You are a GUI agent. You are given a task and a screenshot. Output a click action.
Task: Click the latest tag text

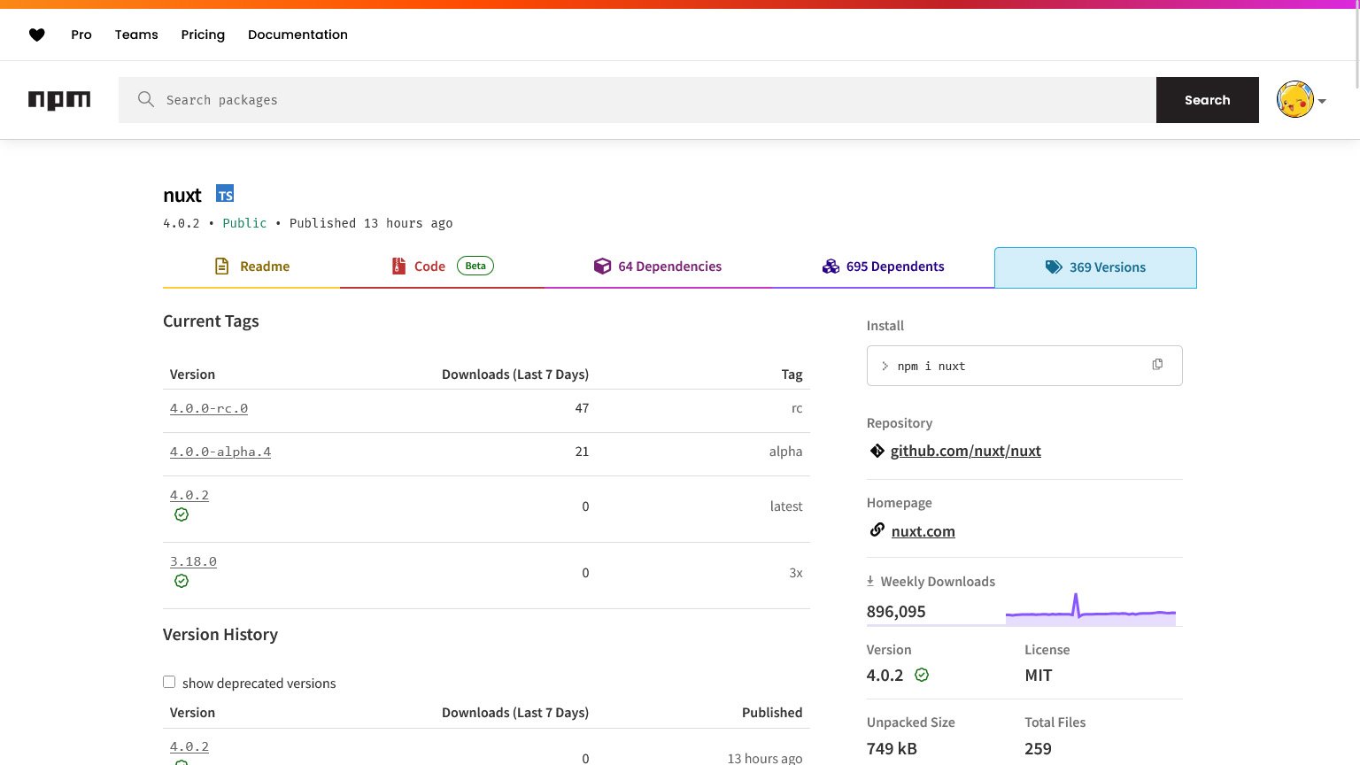click(786, 506)
